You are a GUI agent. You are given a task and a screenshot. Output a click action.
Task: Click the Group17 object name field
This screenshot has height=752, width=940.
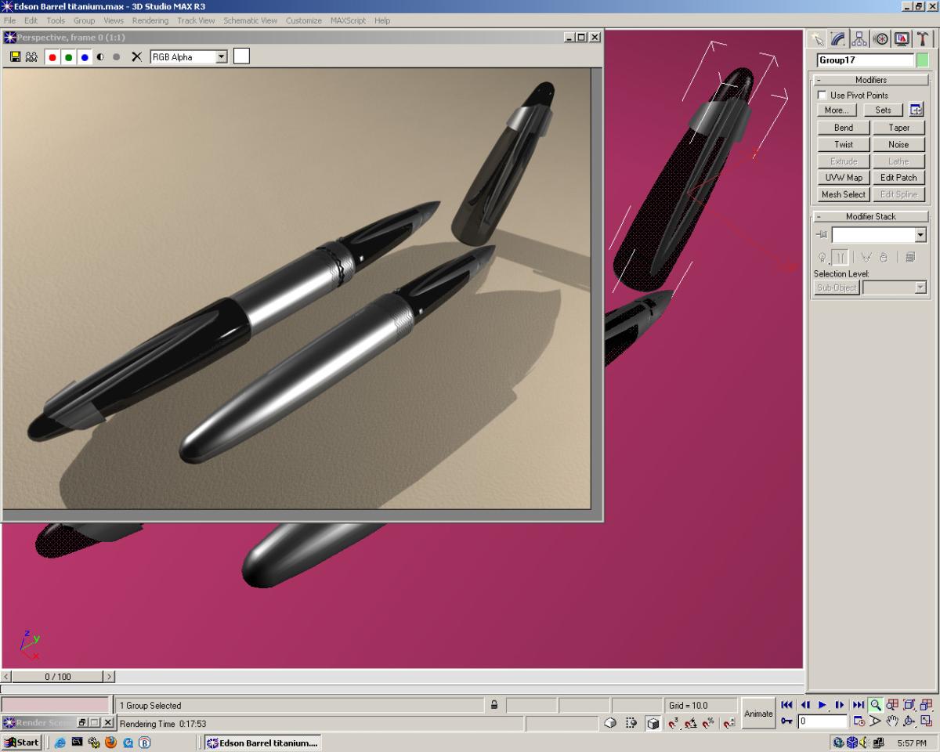pyautogui.click(x=865, y=60)
